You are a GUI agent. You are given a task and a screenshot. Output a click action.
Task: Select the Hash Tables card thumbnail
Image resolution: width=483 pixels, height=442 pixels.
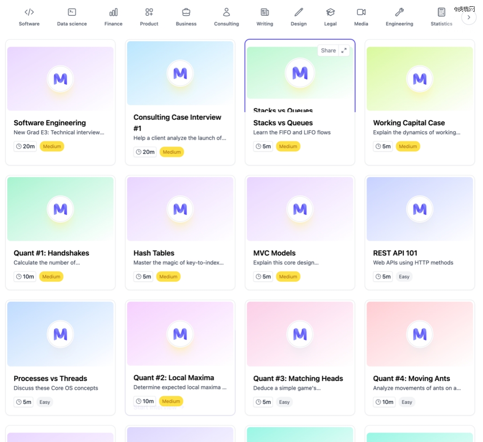180,209
